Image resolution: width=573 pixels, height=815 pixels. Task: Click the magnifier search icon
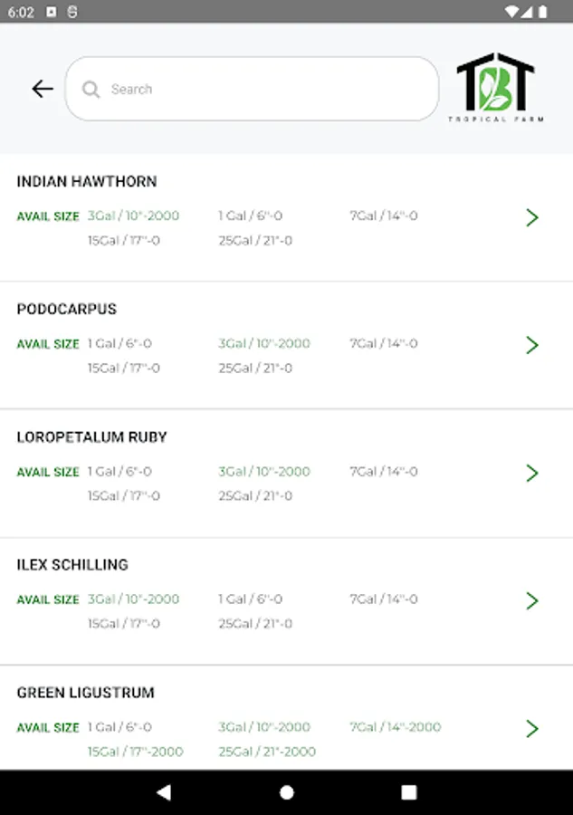point(91,90)
